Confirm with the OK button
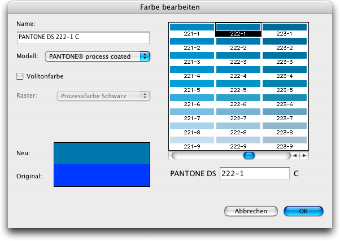The image size is (340, 241). point(303,211)
